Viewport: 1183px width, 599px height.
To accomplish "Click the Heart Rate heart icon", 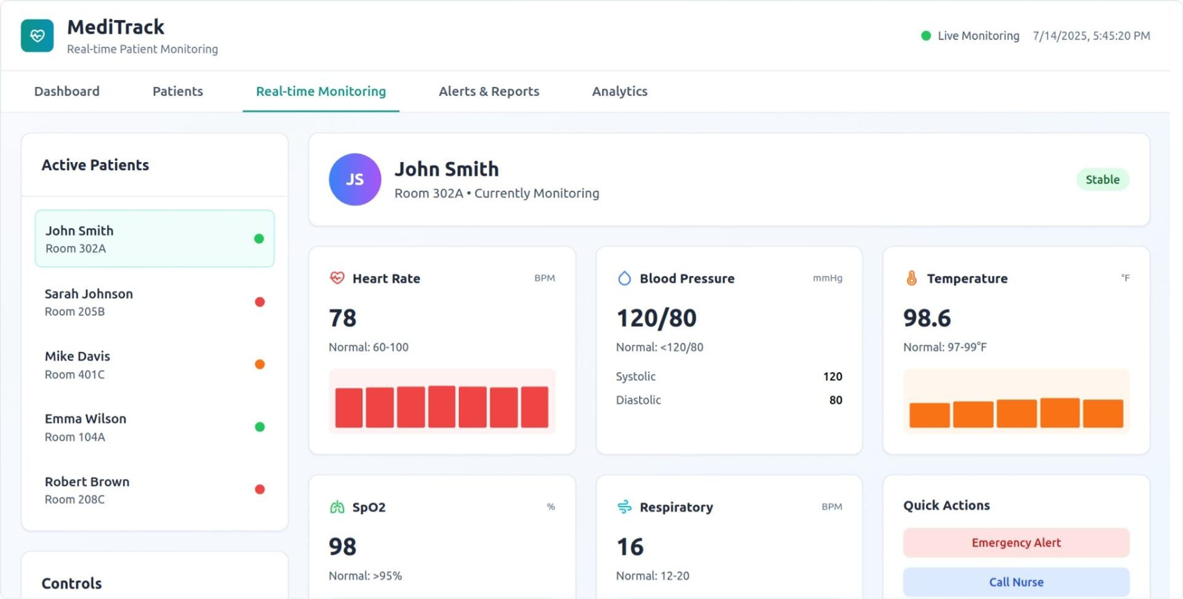I will pyautogui.click(x=337, y=278).
